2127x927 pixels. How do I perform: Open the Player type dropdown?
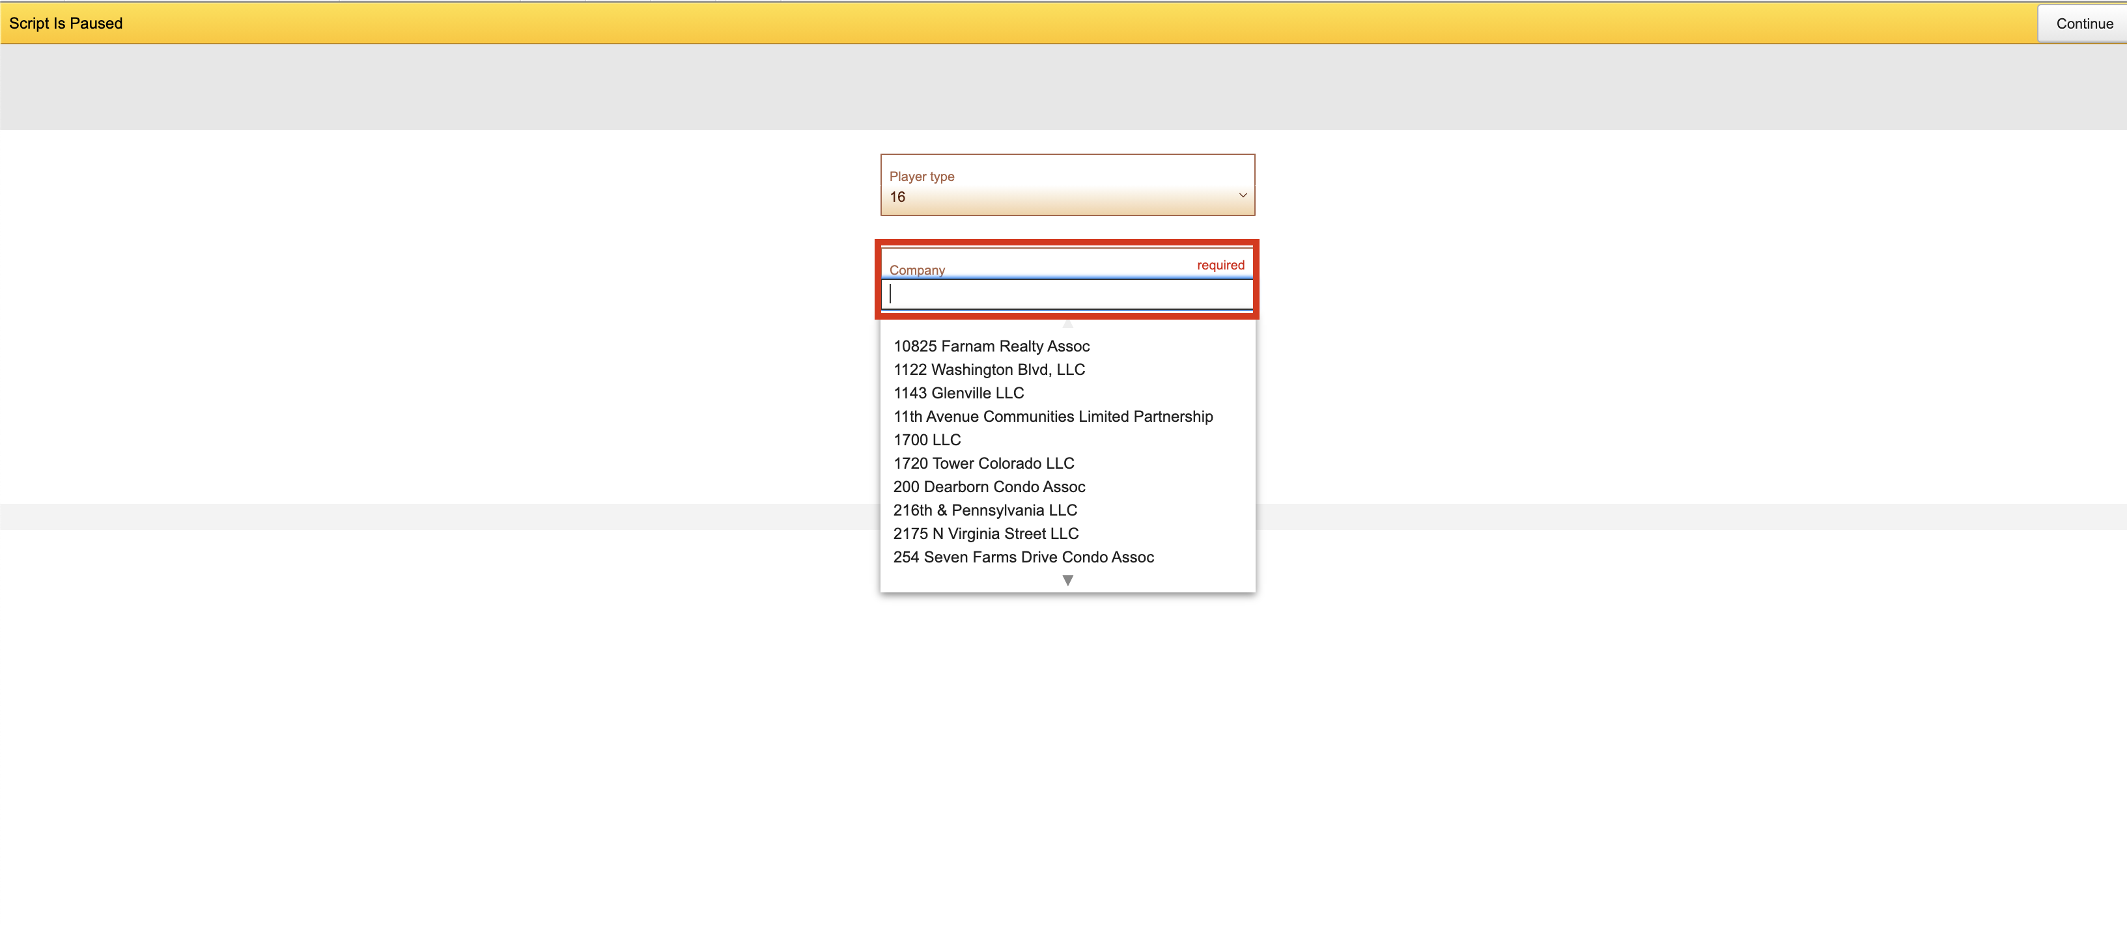[x=1067, y=185]
